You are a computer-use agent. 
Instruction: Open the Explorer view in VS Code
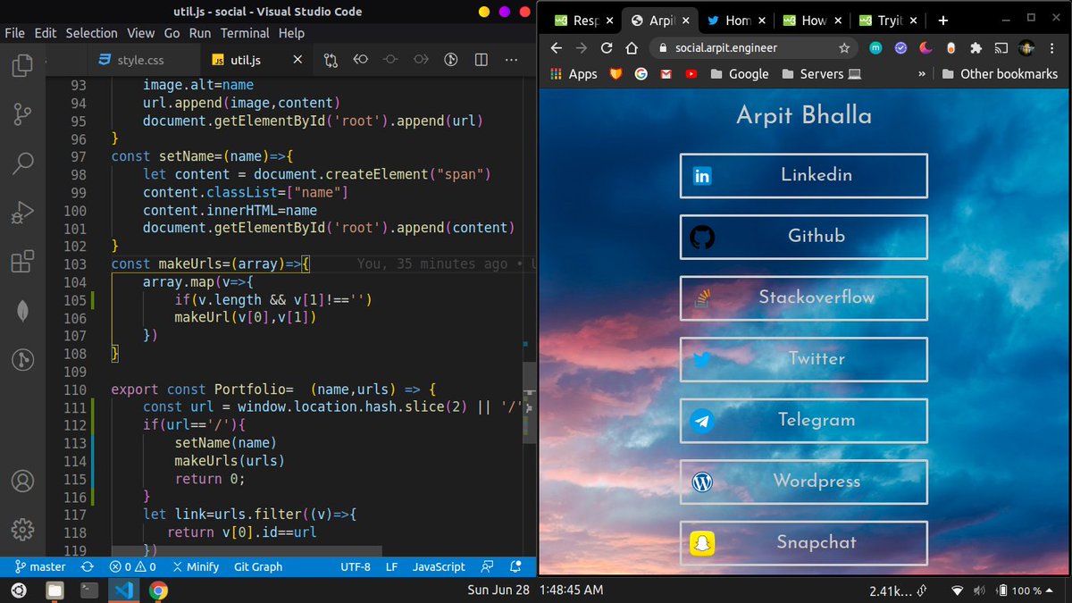click(x=21, y=65)
